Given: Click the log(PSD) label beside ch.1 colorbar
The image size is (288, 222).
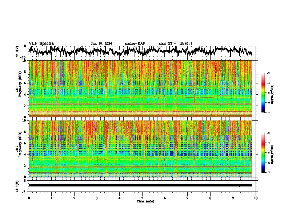Looking at the screenshot, I should click(x=272, y=95).
